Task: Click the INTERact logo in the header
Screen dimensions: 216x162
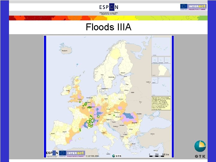Action: click(x=193, y=7)
